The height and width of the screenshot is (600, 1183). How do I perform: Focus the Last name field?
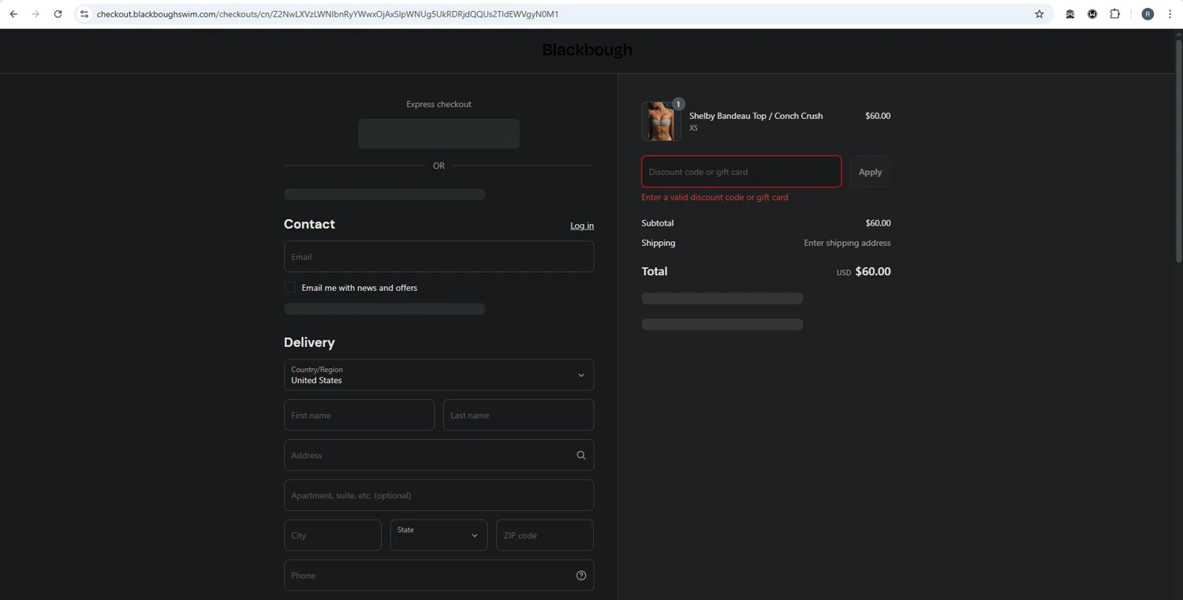pyautogui.click(x=518, y=416)
